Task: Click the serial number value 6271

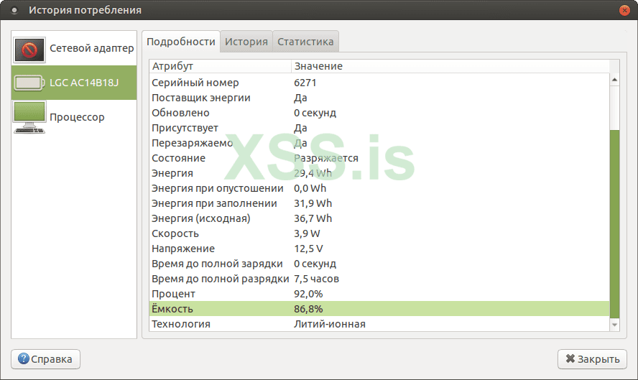Action: pos(305,83)
